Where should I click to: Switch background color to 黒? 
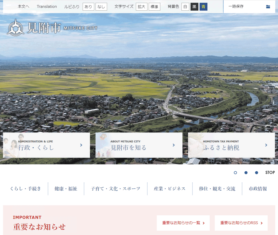pos(194,7)
